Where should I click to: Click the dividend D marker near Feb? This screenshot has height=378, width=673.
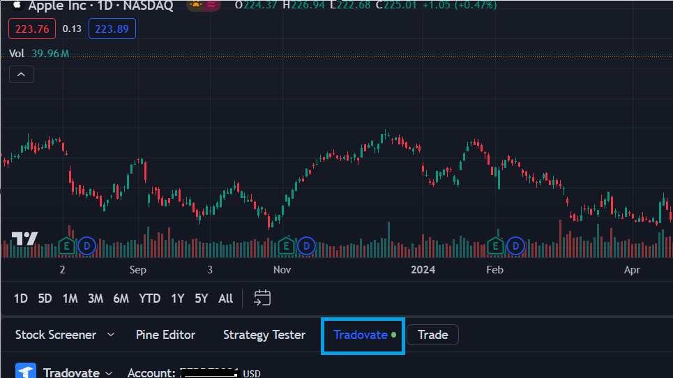pos(515,246)
